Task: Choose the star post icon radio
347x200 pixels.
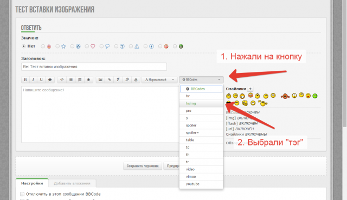Action: 57,46
